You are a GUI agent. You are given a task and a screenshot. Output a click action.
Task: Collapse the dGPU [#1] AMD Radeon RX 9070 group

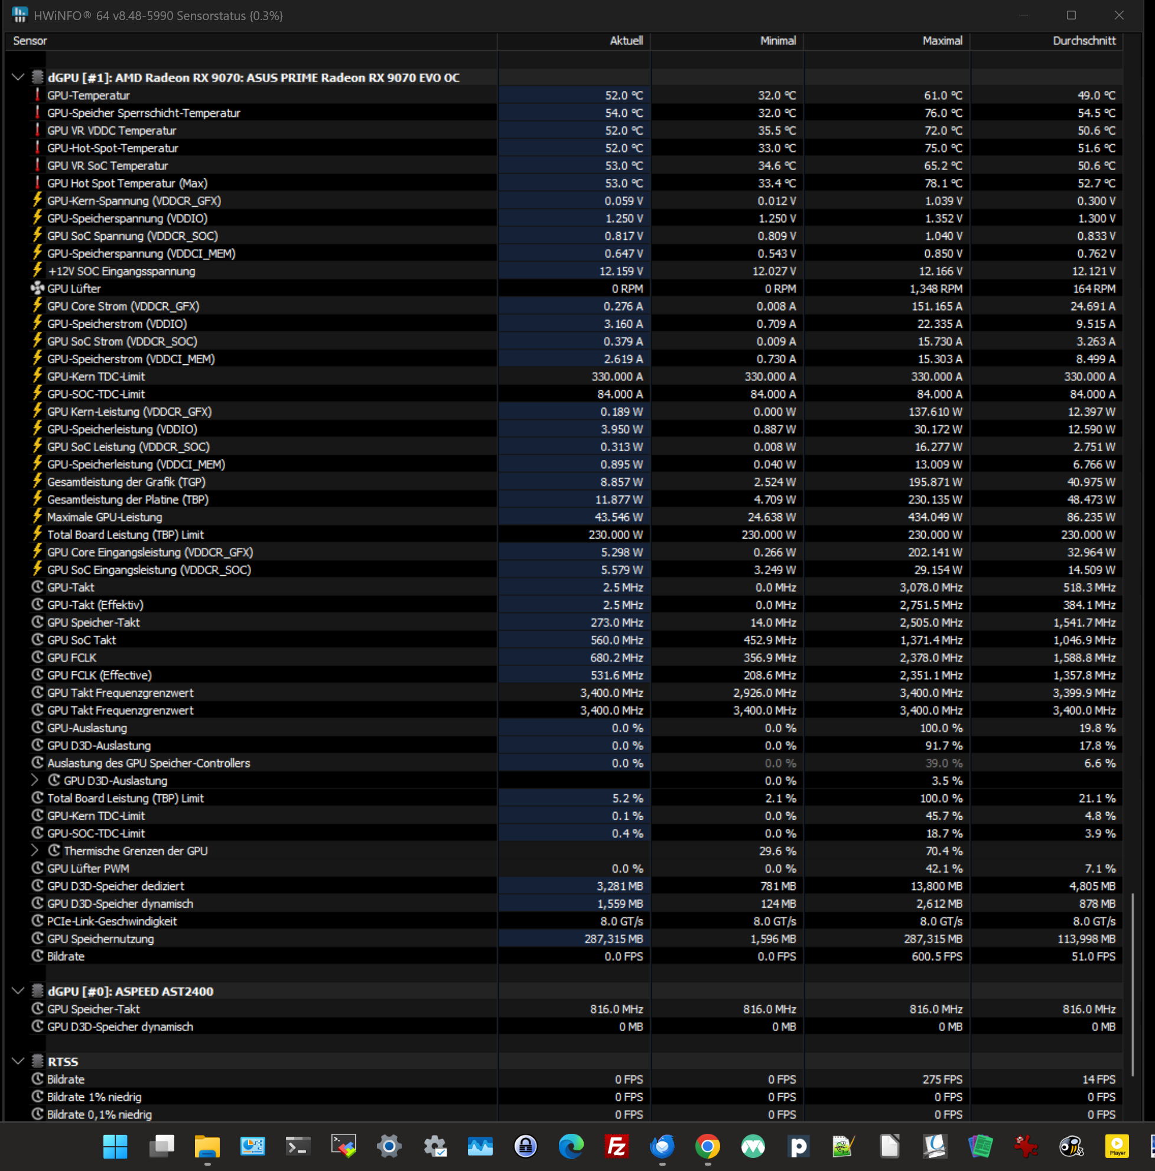coord(18,77)
